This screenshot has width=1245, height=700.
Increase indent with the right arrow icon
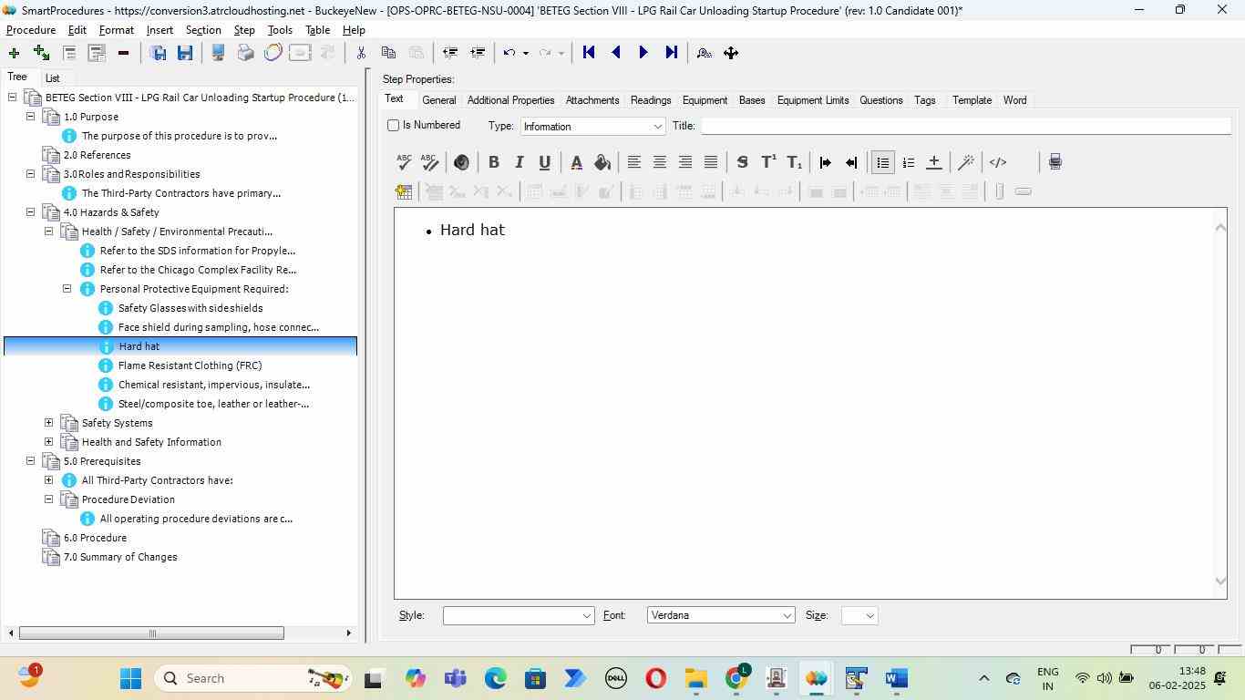pos(825,162)
